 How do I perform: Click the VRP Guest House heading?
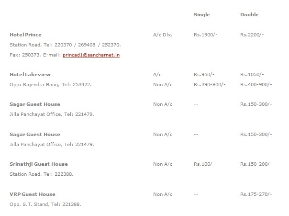tap(33, 194)
